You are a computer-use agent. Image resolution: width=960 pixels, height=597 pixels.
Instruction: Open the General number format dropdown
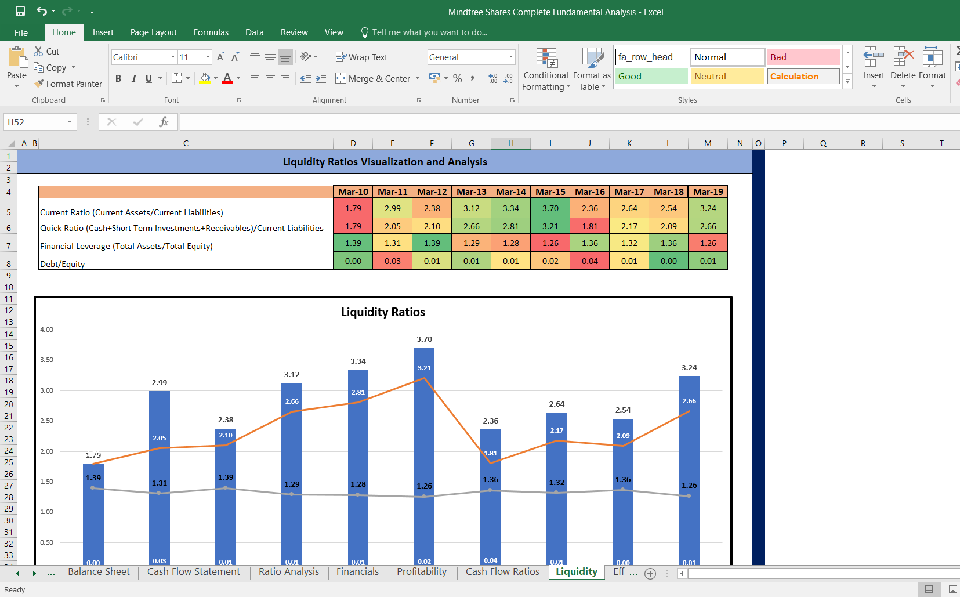511,57
